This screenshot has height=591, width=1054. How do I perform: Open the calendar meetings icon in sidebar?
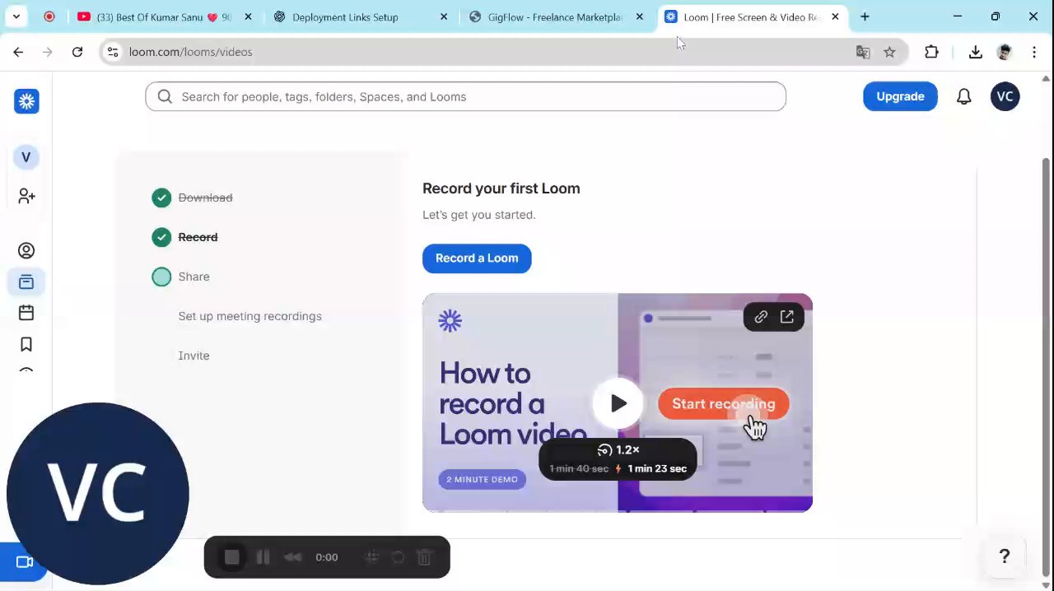click(26, 313)
